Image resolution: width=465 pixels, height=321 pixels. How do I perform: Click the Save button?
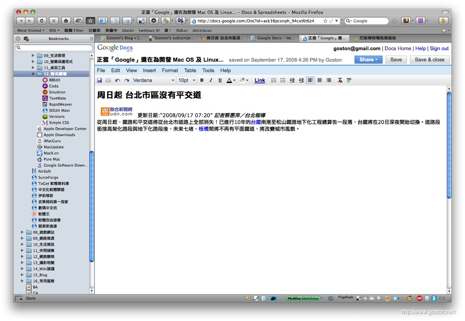[x=396, y=59]
